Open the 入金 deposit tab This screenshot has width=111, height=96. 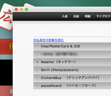coord(65,16)
